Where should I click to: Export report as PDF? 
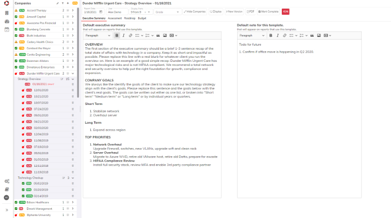tap(250, 12)
